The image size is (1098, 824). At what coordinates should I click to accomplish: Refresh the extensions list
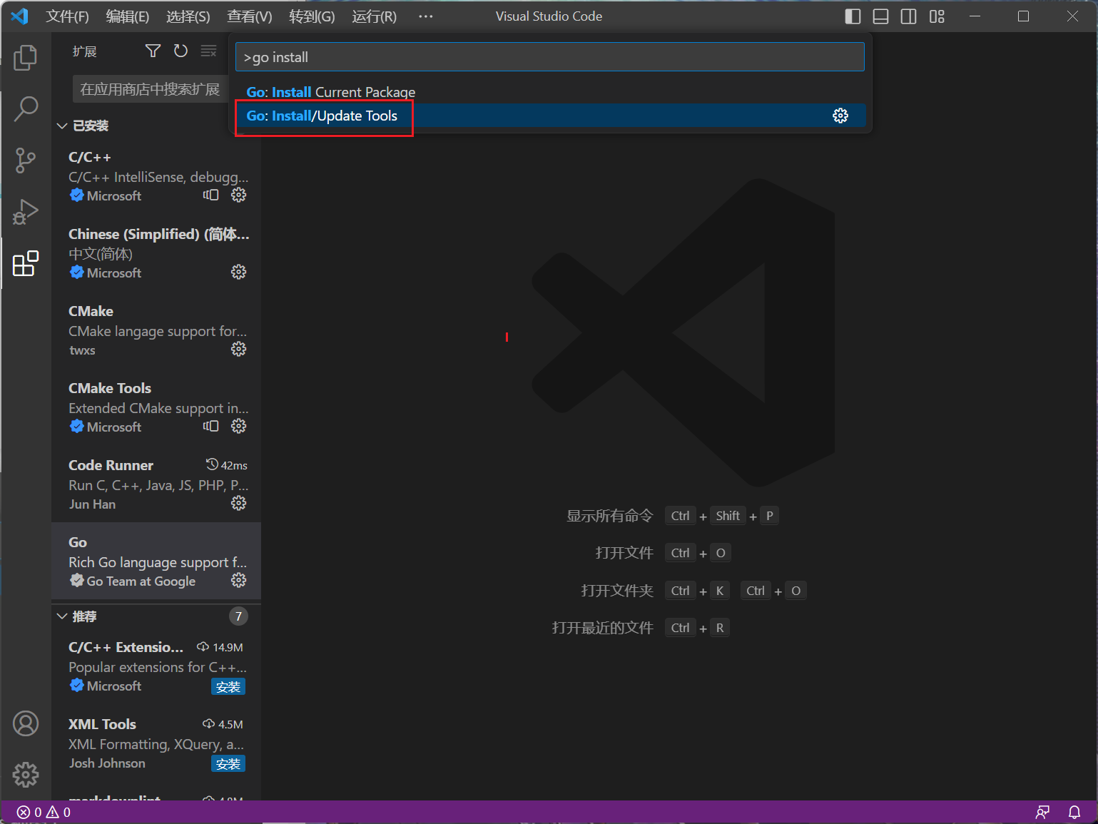[x=181, y=51]
